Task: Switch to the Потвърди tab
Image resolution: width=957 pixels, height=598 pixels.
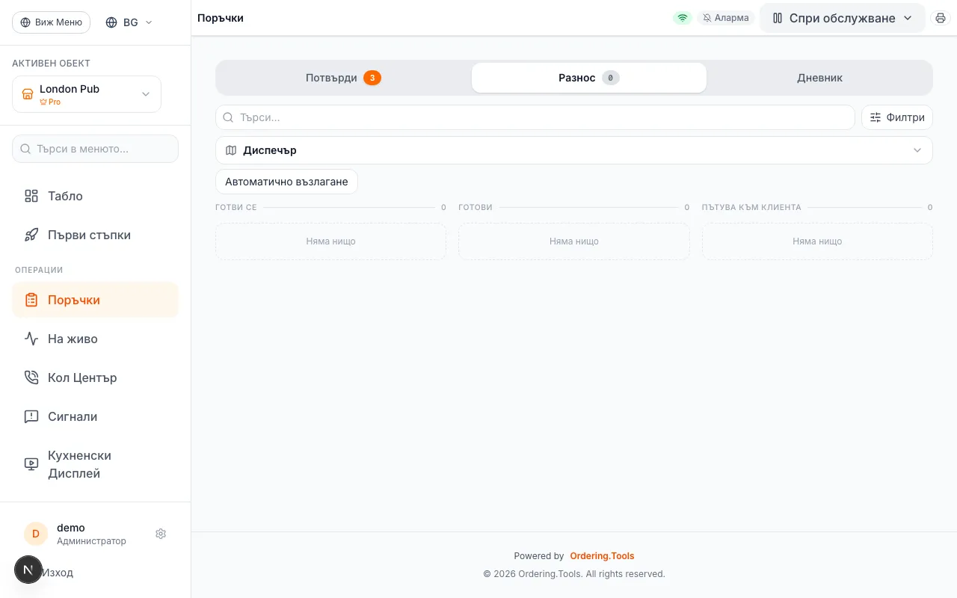Action: (x=343, y=78)
